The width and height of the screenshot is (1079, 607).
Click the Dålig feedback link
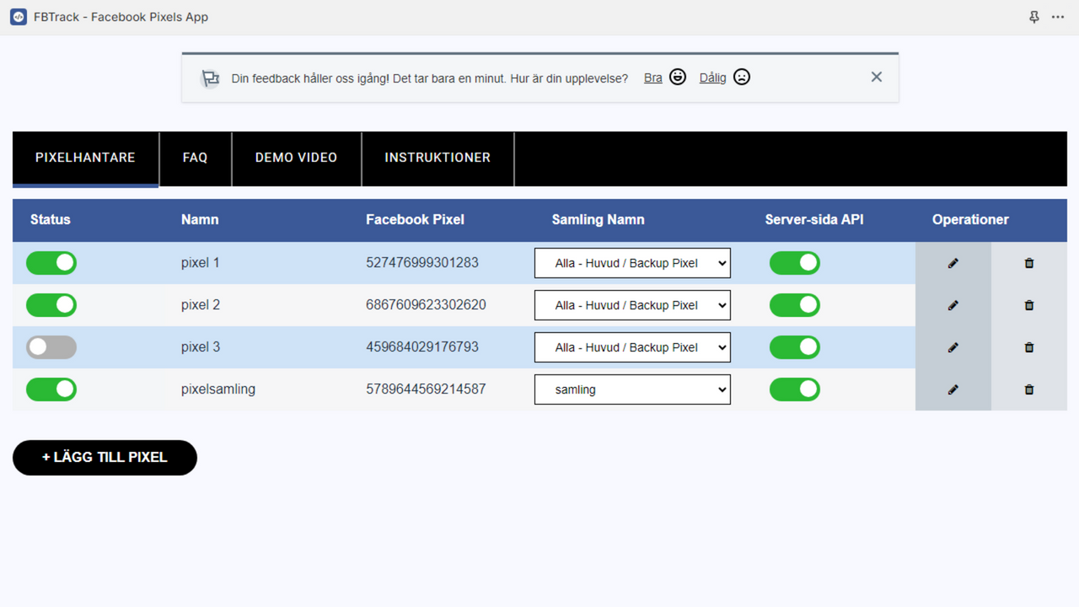tap(712, 78)
